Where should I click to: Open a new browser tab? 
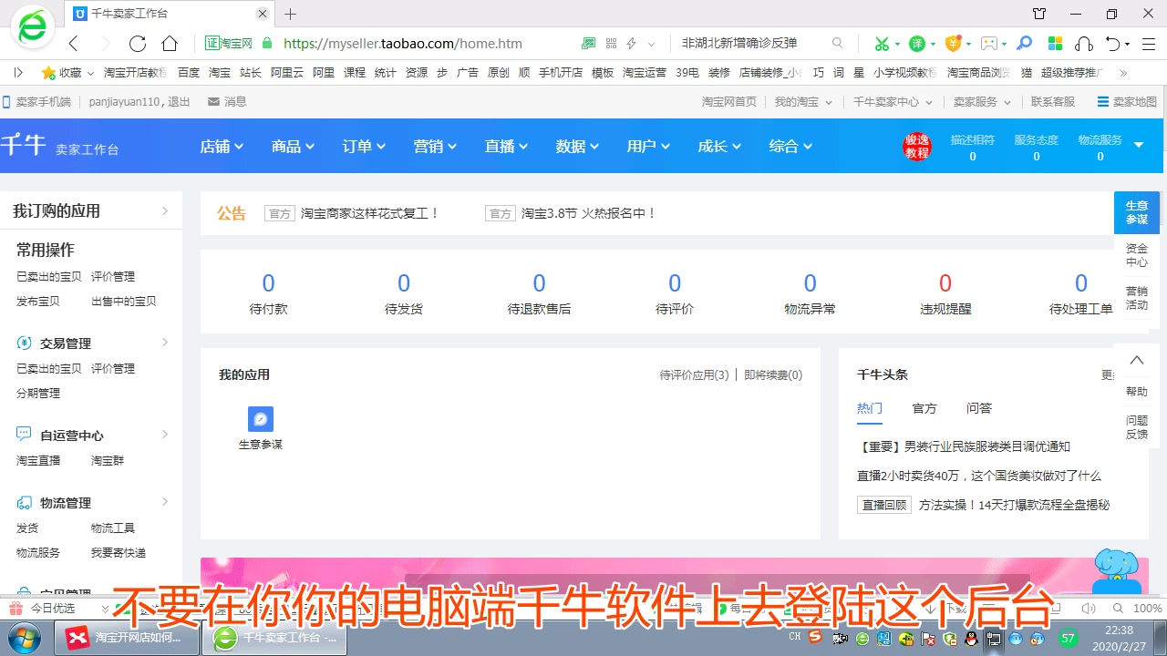[290, 14]
